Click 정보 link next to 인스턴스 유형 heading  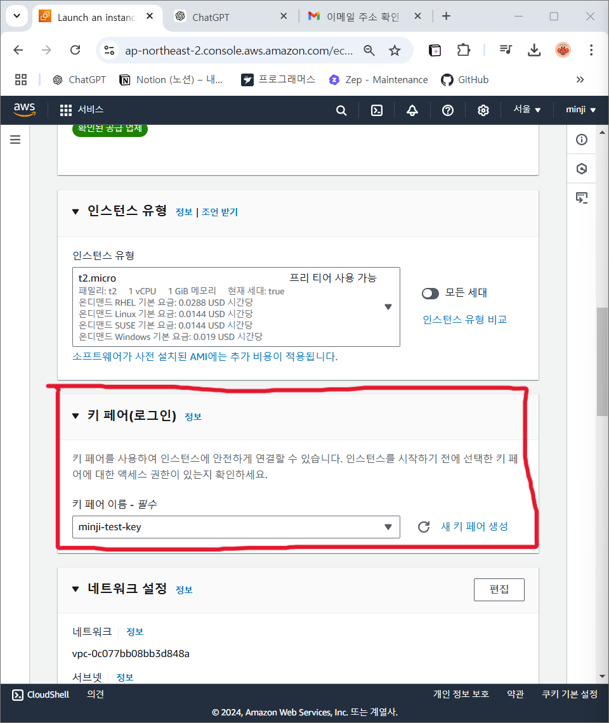coord(184,212)
